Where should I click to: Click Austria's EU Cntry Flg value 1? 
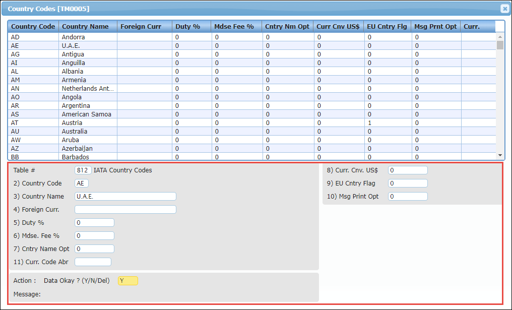pyautogui.click(x=388, y=123)
